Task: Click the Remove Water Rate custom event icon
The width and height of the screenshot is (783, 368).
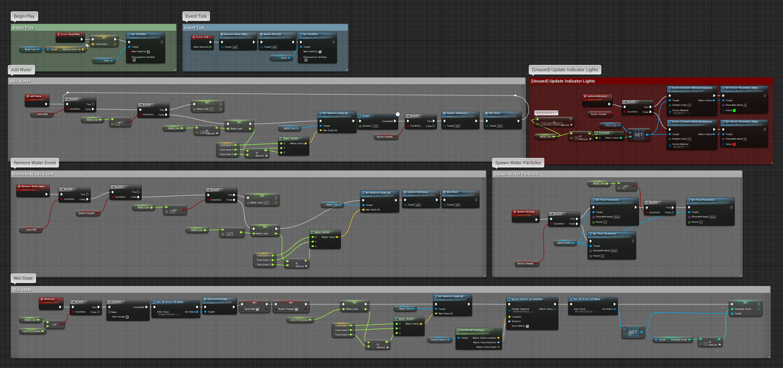Action: (19, 186)
